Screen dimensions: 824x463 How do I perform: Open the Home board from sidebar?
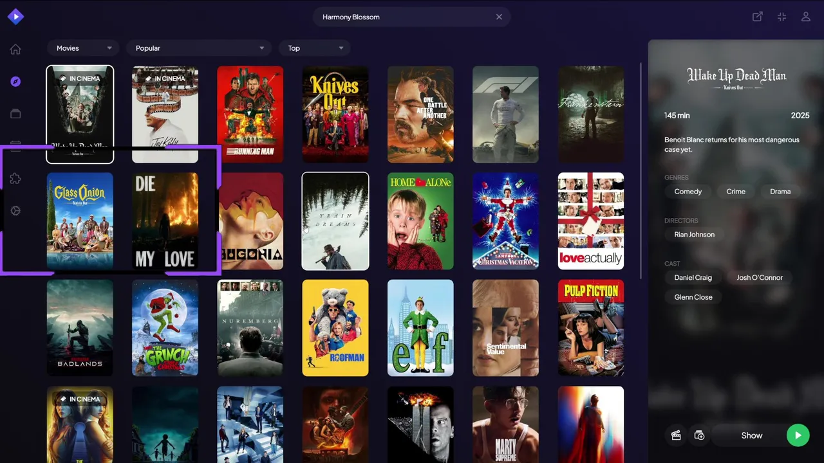[x=15, y=50]
